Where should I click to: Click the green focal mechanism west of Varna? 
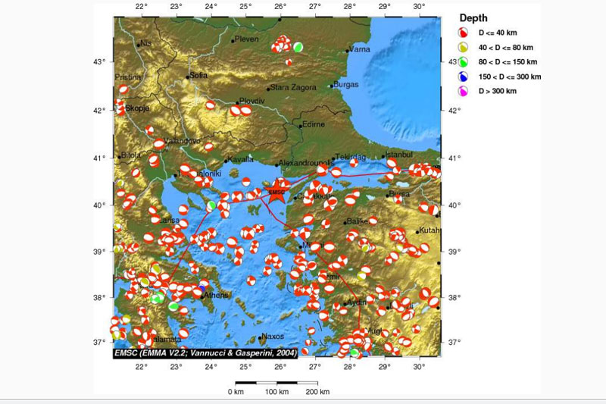298,47
